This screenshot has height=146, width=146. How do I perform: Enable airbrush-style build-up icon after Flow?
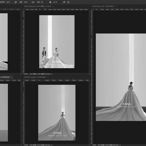click(x=33, y=2)
